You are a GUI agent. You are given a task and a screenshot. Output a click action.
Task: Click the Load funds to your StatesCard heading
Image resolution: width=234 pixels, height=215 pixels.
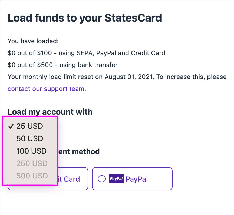click(x=85, y=18)
